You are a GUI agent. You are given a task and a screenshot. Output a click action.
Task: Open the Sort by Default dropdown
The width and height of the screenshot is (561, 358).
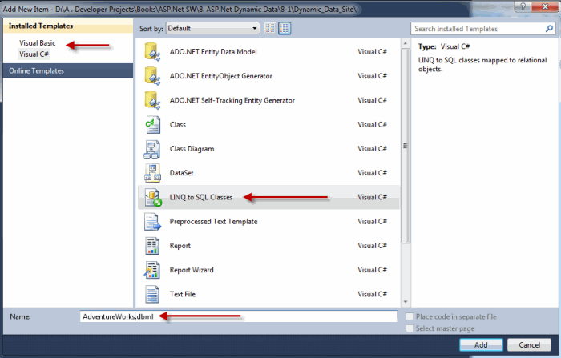tap(213, 29)
